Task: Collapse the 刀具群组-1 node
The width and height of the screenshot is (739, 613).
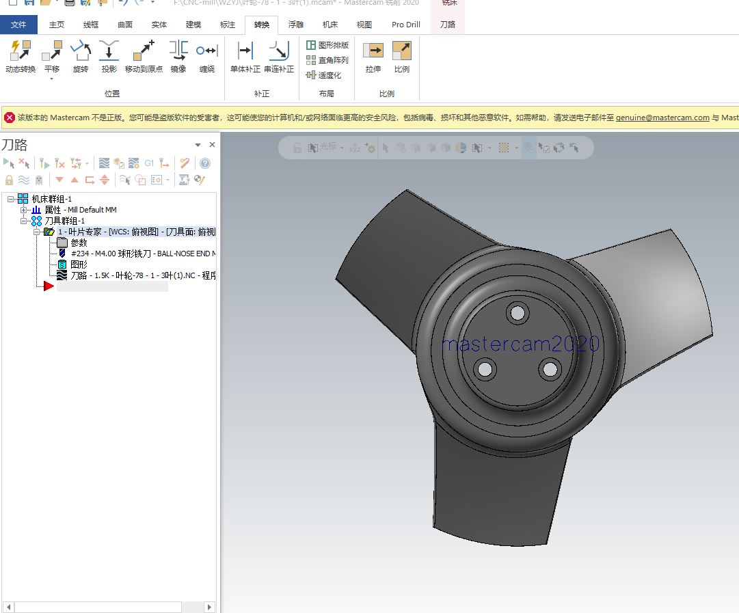Action: [x=23, y=221]
